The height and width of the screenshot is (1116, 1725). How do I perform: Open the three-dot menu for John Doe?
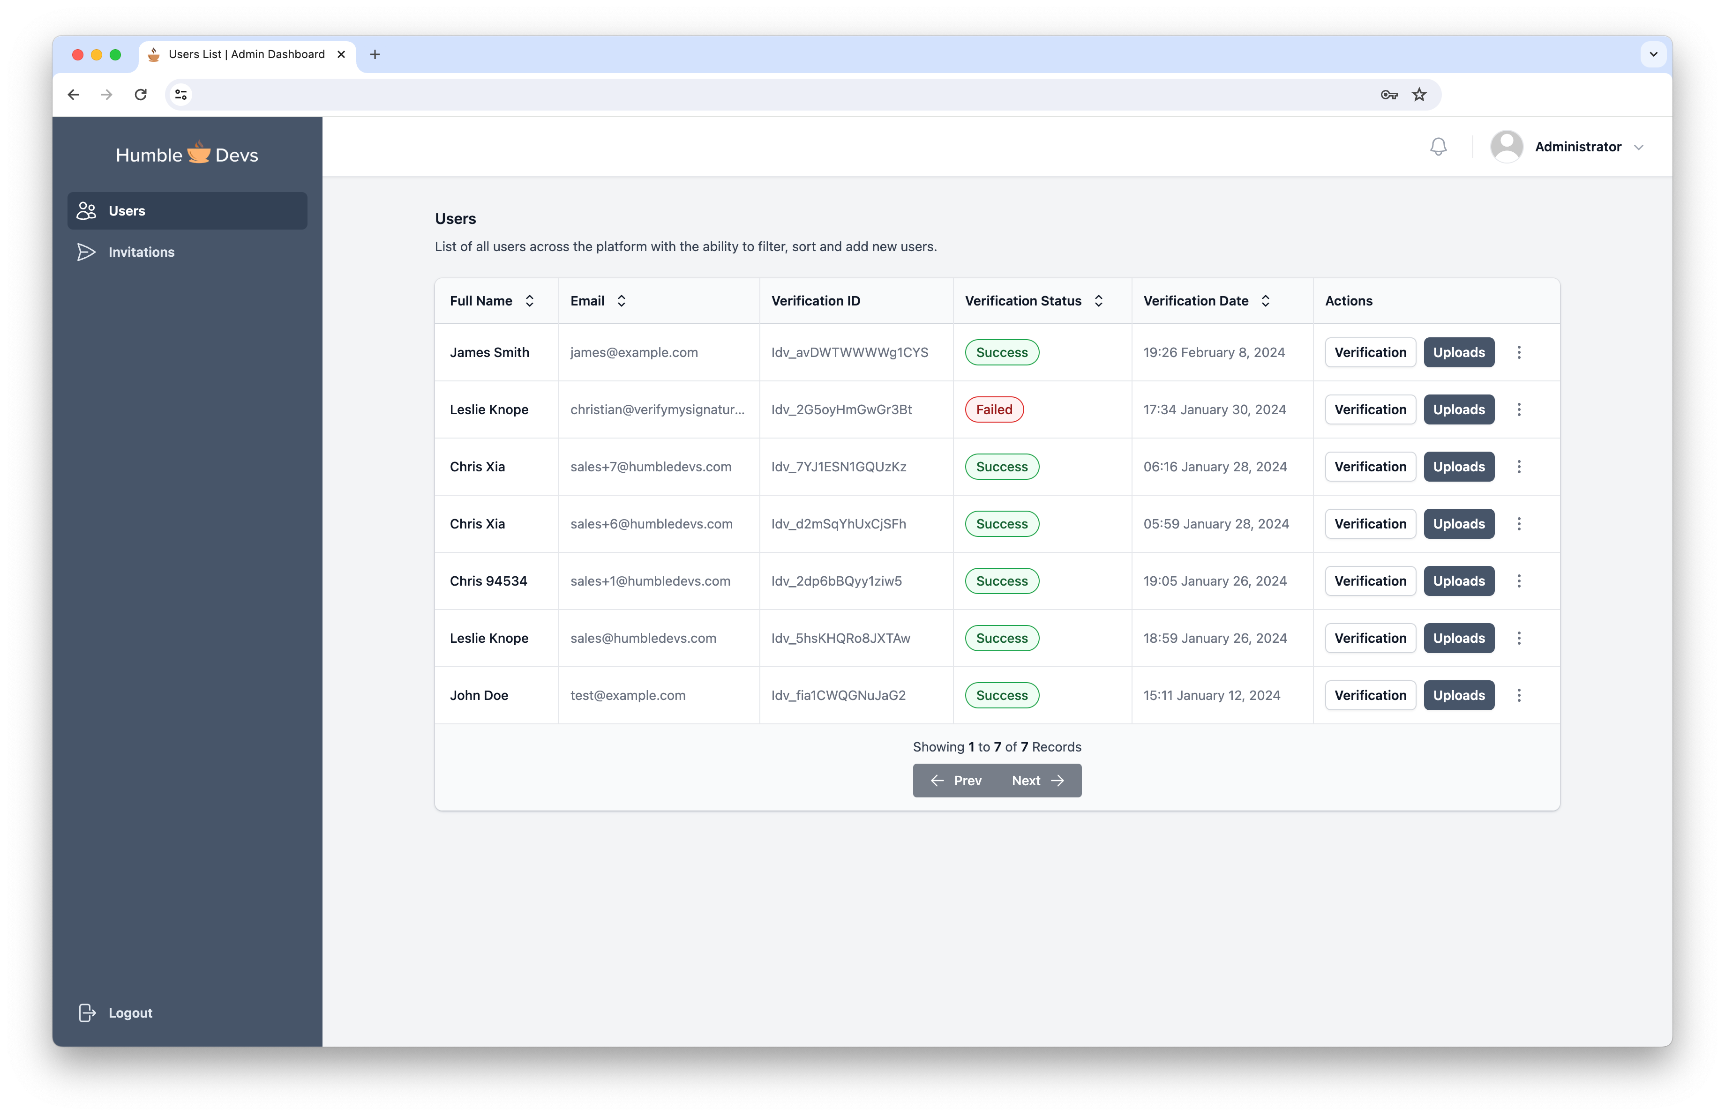(1519, 696)
